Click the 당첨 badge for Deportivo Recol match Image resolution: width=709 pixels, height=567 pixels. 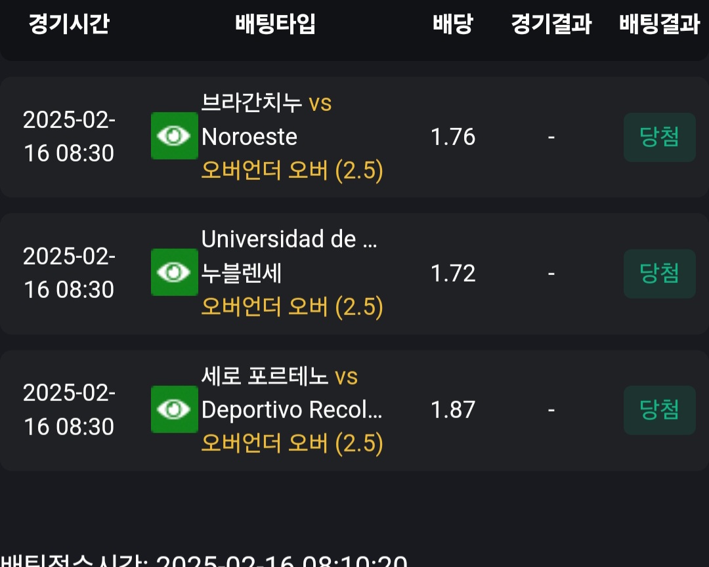[x=659, y=410]
